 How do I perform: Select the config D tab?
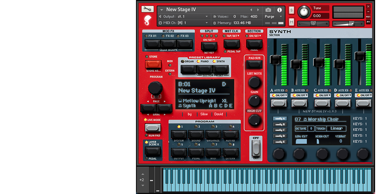[x=279, y=136]
